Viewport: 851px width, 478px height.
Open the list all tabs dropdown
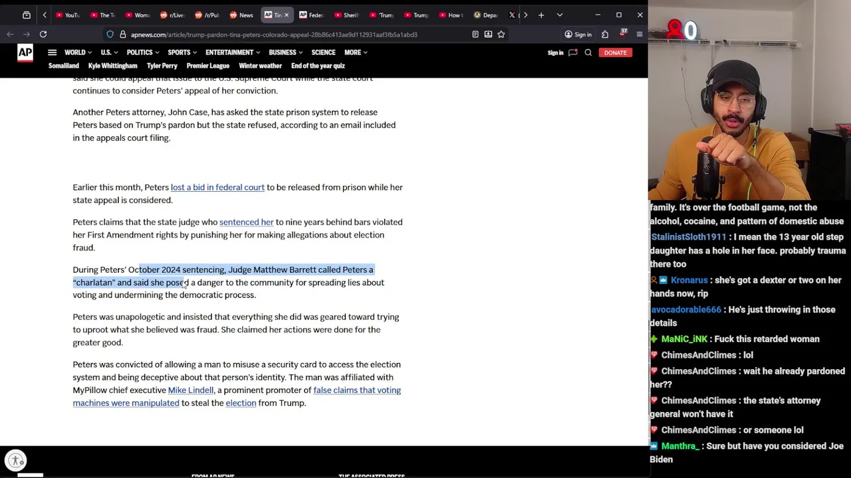point(560,15)
